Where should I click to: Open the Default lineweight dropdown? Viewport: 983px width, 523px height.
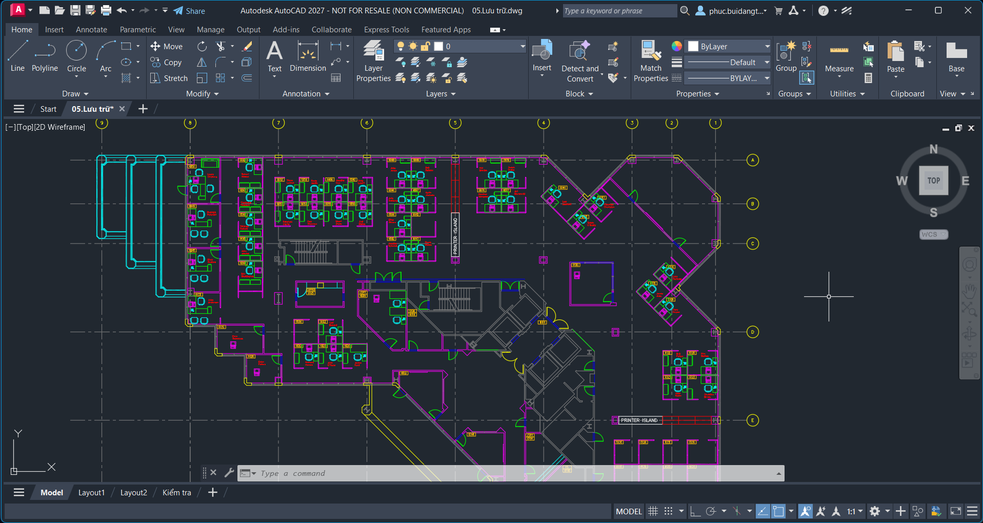(728, 62)
